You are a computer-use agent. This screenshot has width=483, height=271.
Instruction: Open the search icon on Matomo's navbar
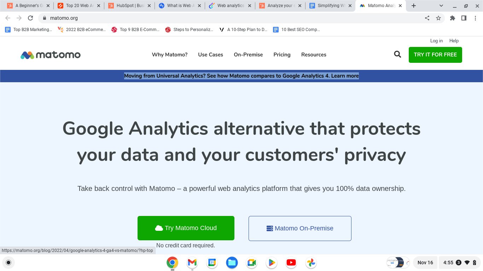point(397,54)
